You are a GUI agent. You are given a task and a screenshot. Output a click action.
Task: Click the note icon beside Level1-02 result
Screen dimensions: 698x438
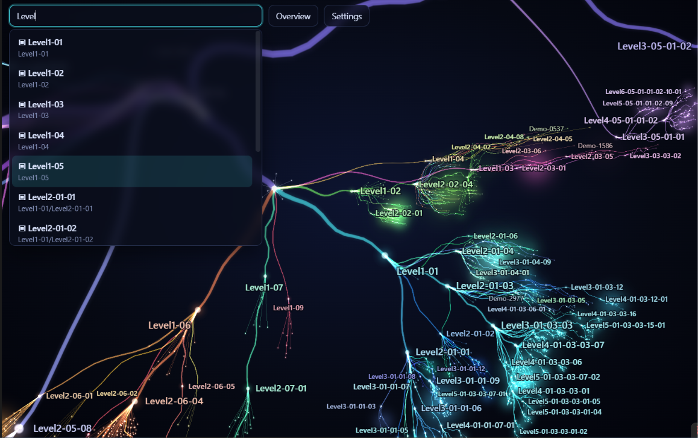pos(22,73)
